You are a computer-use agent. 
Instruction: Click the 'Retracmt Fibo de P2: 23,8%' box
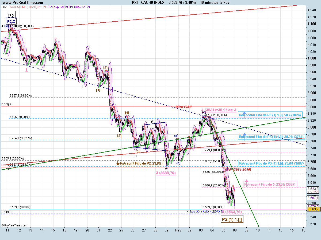(x=141, y=163)
